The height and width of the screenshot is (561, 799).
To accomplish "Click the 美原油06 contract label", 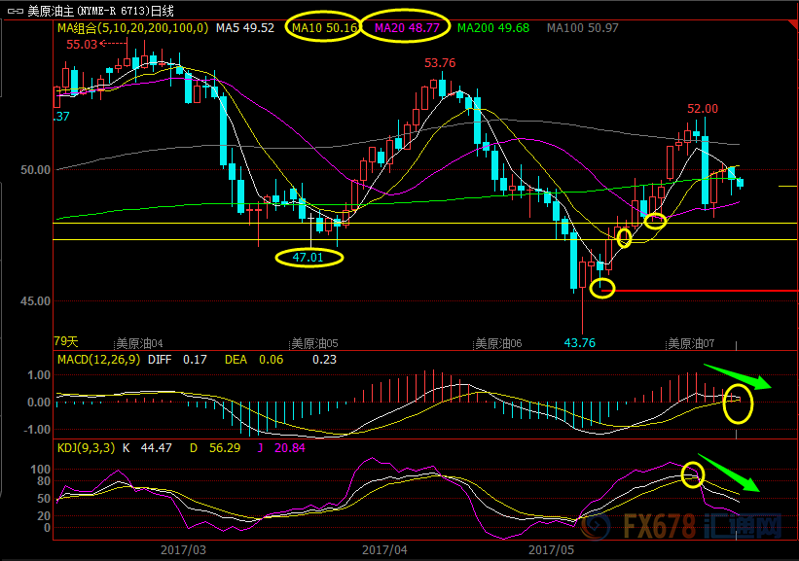I will tap(498, 343).
